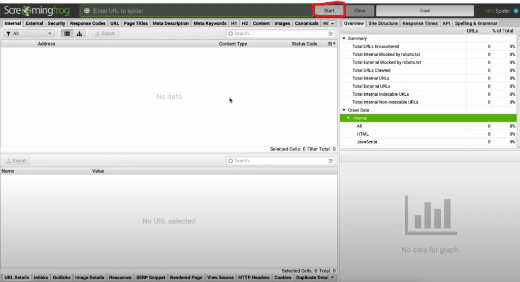Select HTML under Internal
This screenshot has height=282, width=520.
[428, 134]
